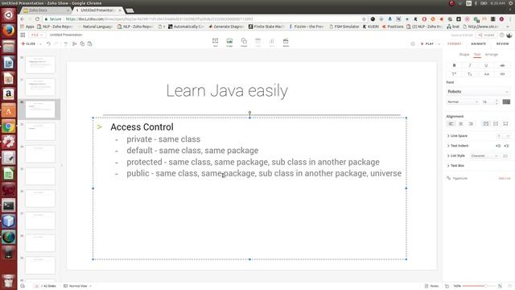Click the Undo arrow icon
The image size is (515, 290).
[48, 43]
